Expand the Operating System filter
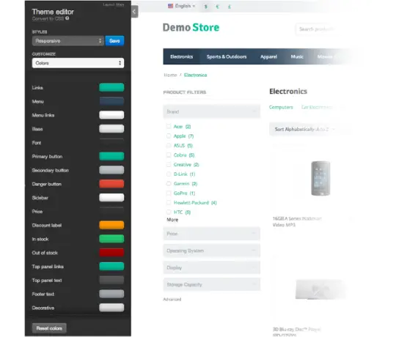This screenshot has width=396, height=337. tap(212, 251)
